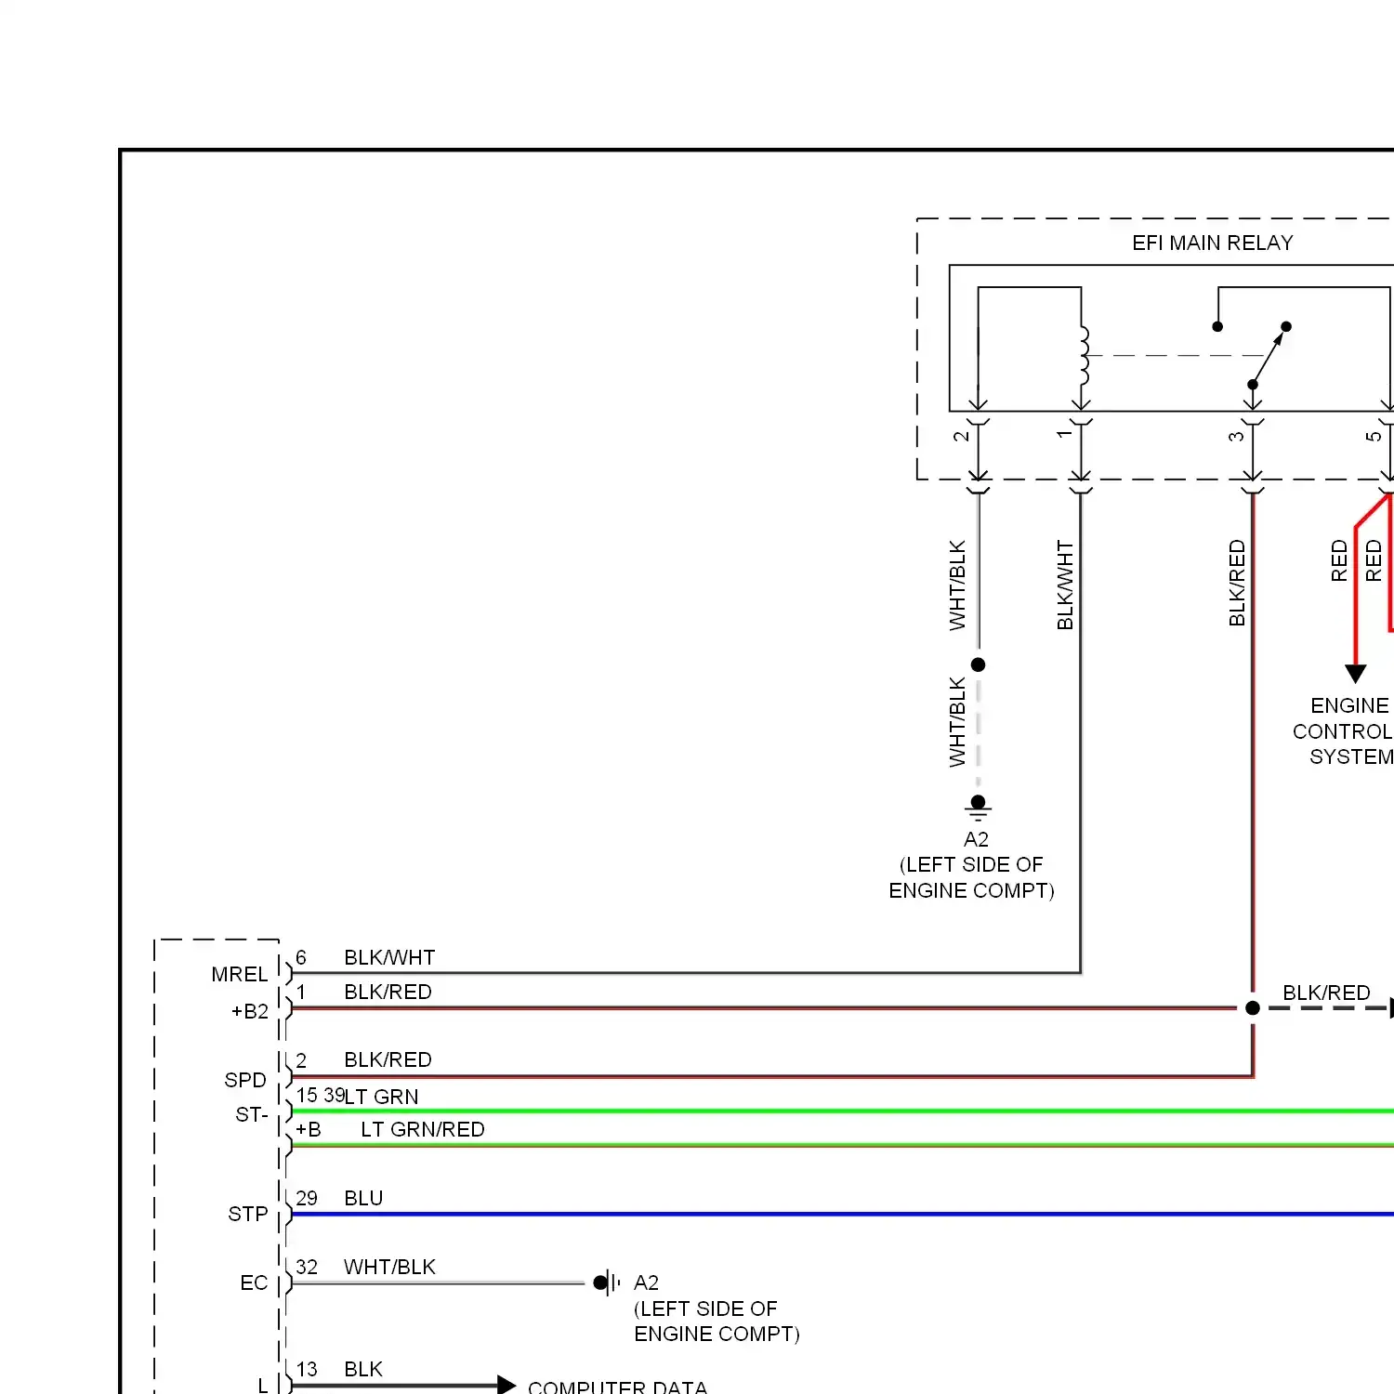Viewport: 1394px width, 1394px height.
Task: Select the +B2 terminal label
Action: (x=250, y=1011)
